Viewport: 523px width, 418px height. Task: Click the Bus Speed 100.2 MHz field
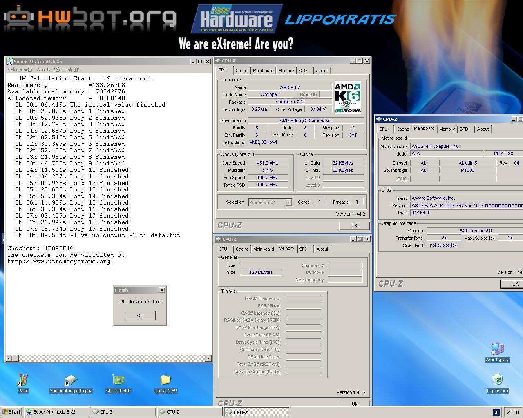(268, 178)
